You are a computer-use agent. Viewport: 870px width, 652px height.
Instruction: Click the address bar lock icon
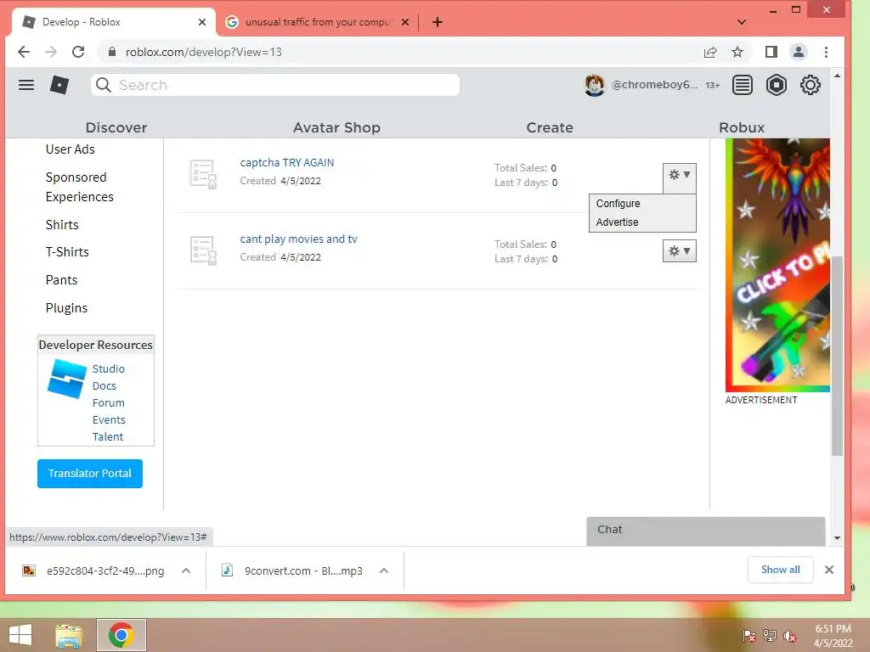[112, 52]
